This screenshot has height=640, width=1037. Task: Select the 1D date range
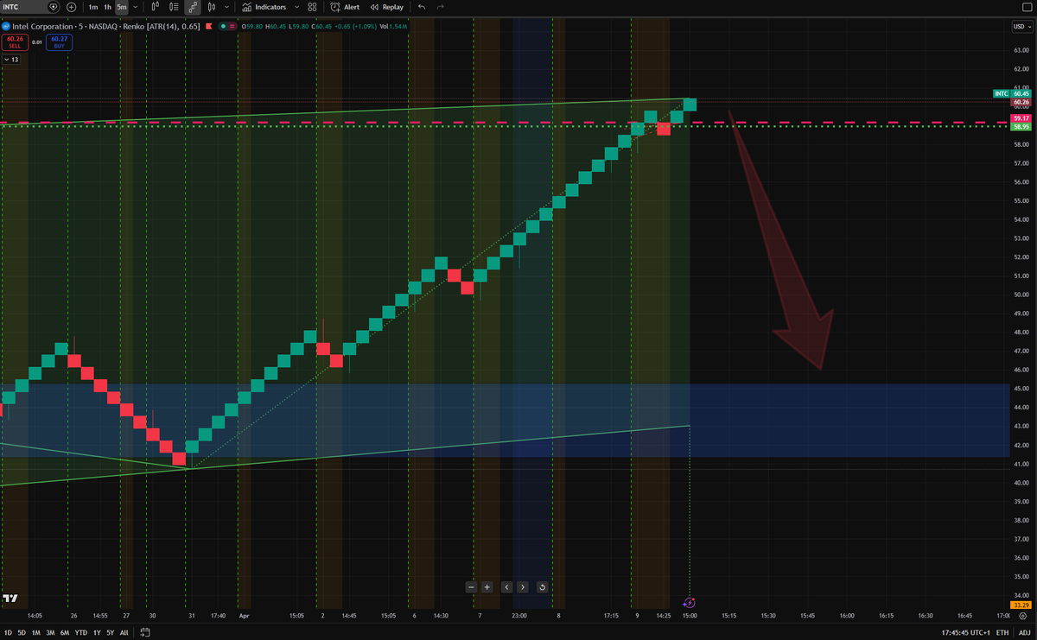[x=7, y=633]
